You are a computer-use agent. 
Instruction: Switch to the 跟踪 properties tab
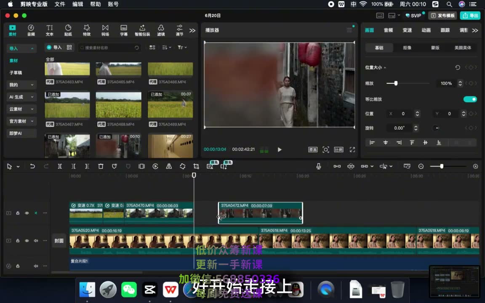[x=445, y=30]
